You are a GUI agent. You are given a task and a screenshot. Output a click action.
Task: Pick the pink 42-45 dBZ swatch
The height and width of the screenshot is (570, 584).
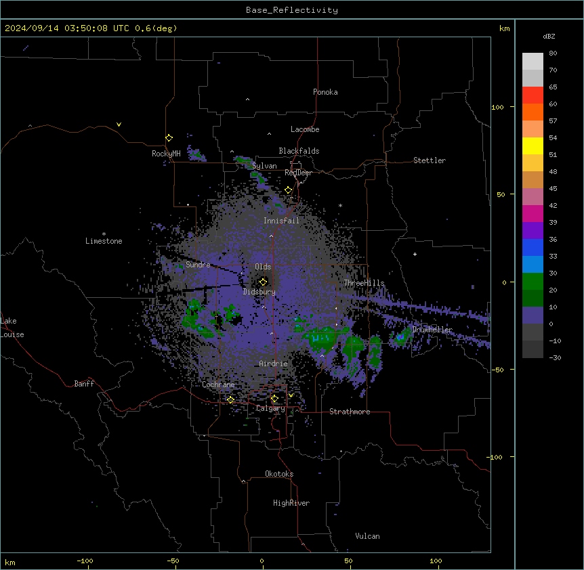coord(533,197)
